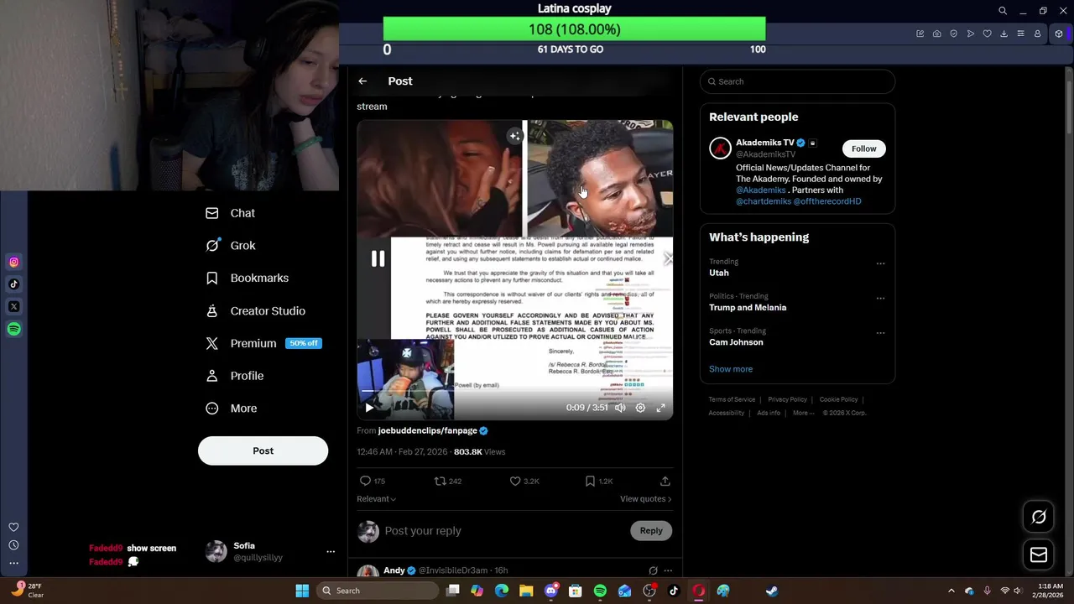Click browser toolbar heart icon

coord(987,34)
